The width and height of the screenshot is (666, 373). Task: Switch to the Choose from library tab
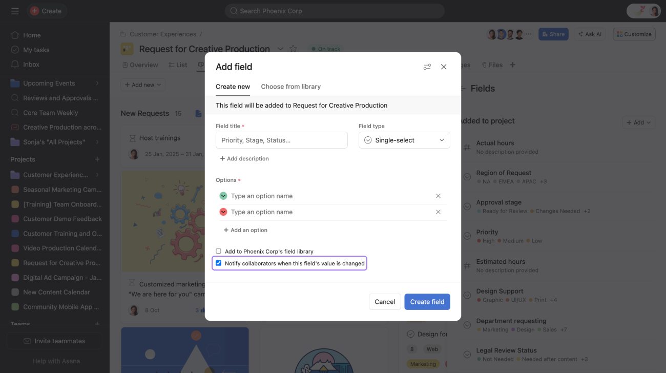[290, 87]
